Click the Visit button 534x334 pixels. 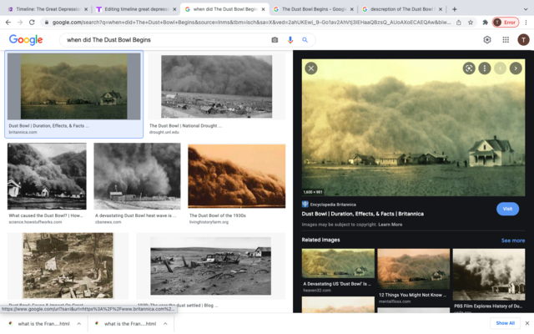(x=507, y=209)
